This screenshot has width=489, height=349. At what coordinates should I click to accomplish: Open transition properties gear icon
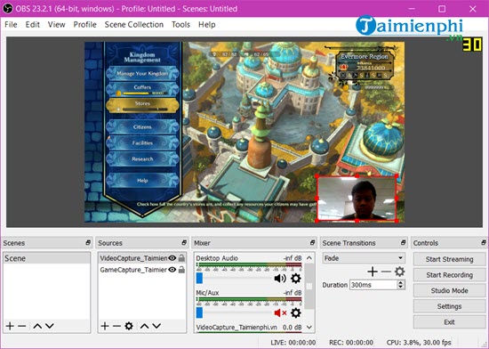[399, 272]
